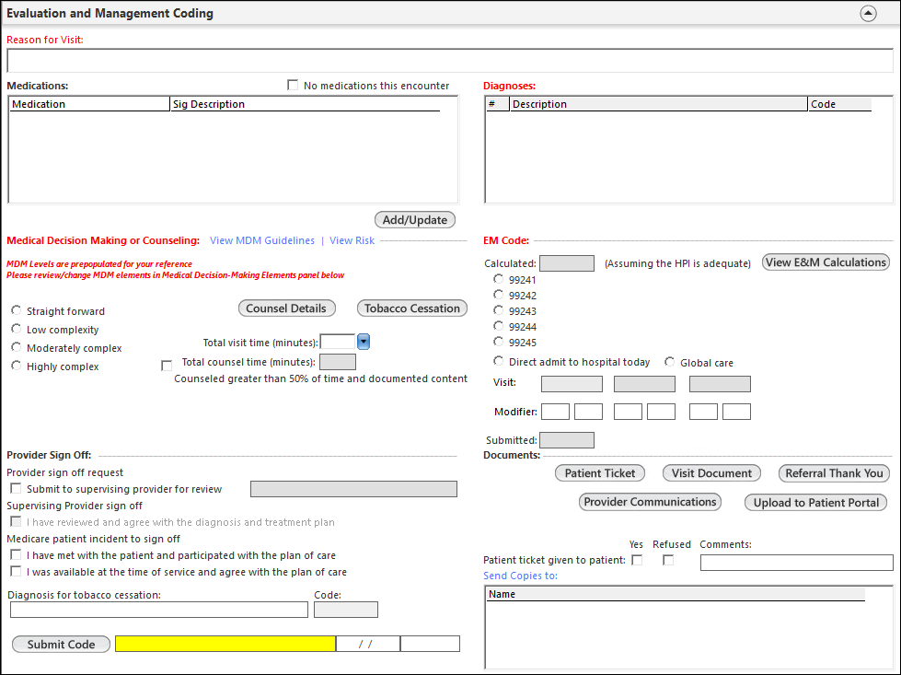
Task: Collapse the Evaluation and Management Coding panel
Action: click(x=868, y=13)
